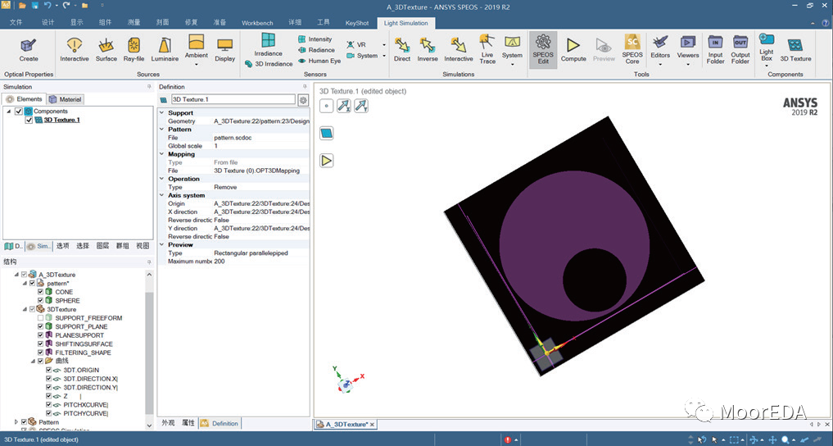Image resolution: width=833 pixels, height=446 pixels.
Task: Click the Create optical properties icon
Action: pyautogui.click(x=28, y=50)
